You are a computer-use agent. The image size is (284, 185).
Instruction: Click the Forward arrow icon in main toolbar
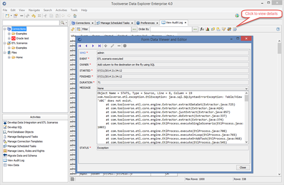(69, 16)
